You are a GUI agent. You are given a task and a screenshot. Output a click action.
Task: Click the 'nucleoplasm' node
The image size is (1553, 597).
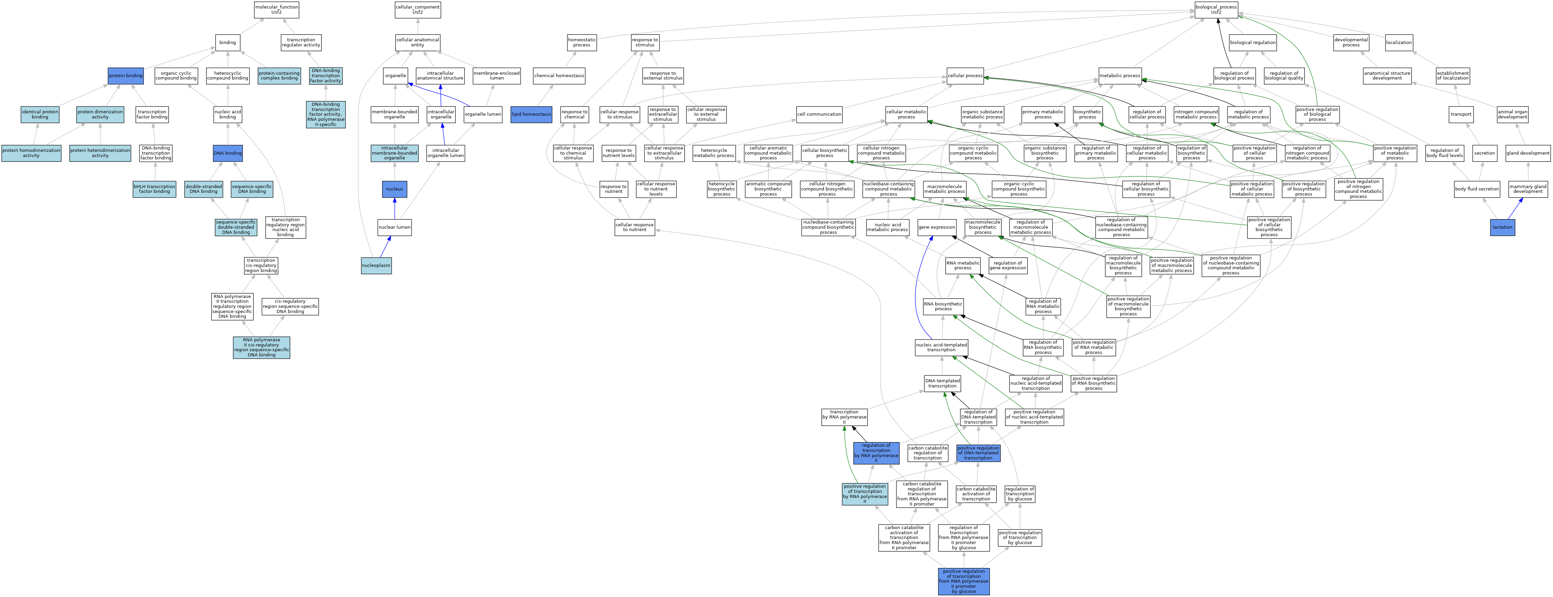[x=376, y=266]
